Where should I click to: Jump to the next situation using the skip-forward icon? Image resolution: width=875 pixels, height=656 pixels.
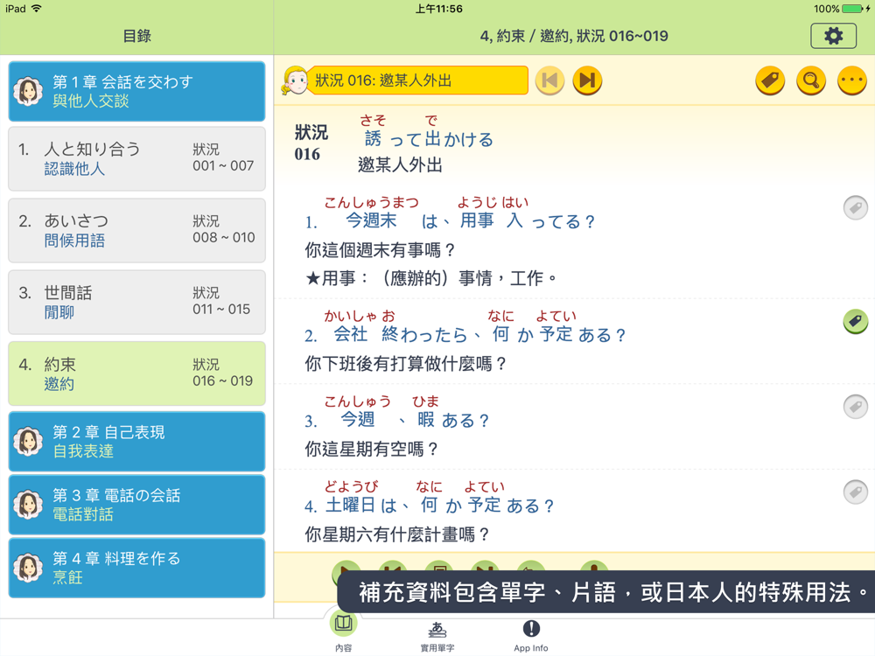[587, 80]
